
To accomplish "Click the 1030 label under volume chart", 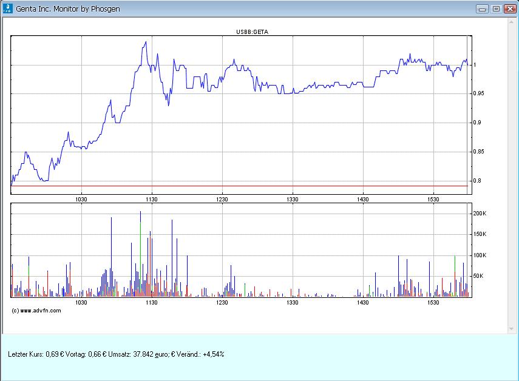I will click(81, 303).
